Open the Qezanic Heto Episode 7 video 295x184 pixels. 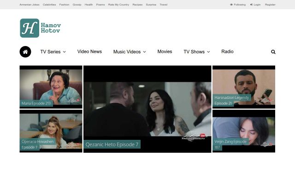[x=147, y=109]
